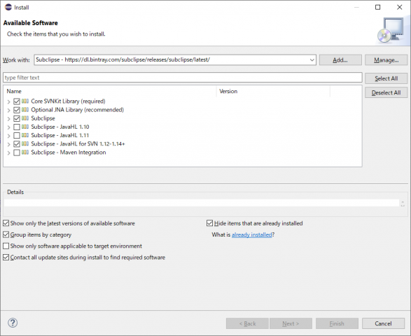Check the Subclipse - JavaHL 1.11 checkbox
Screen dimensions: 411x336
tap(17, 136)
